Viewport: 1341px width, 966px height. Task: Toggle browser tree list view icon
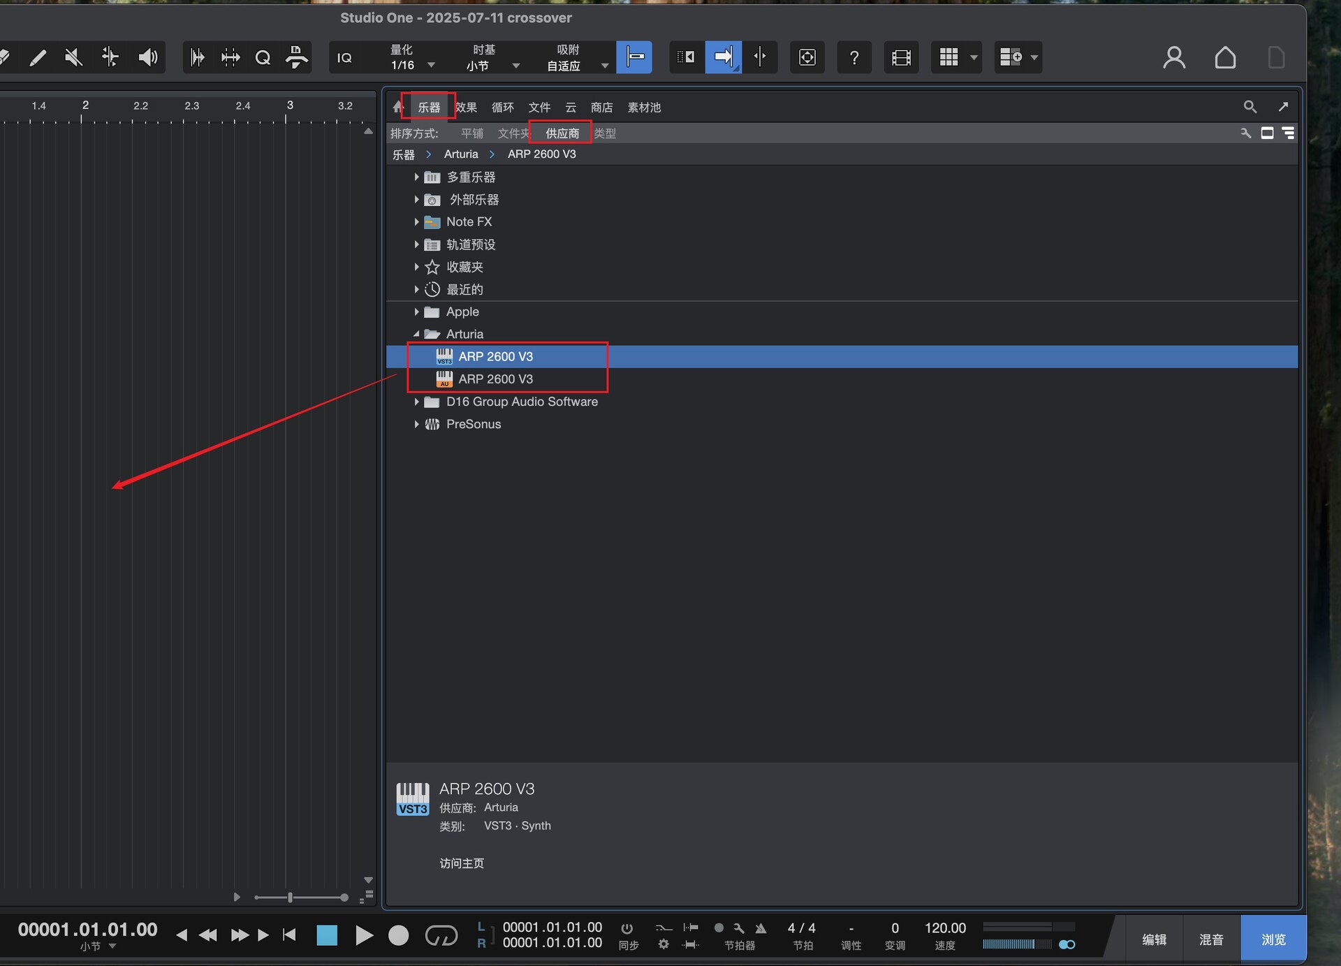[1288, 133]
